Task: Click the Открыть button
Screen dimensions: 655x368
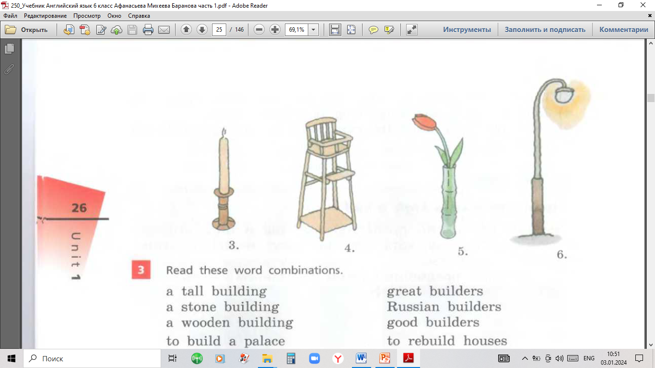Action: 27,30
